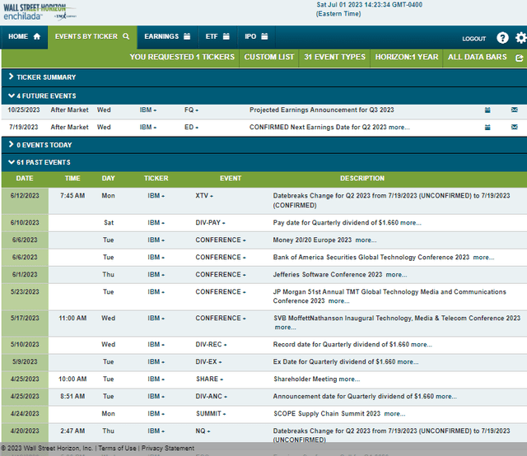
Task: Sort by the Event column header
Action: [231, 179]
